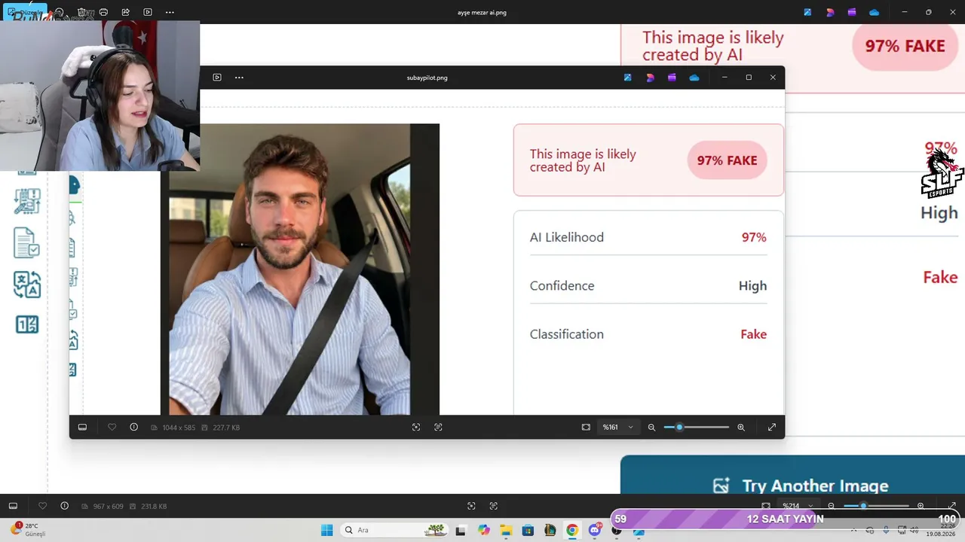Viewport: 965px width, 542px height.
Task: Open visual search in ayşe mezar ai.png status bar
Action: [x=471, y=506]
